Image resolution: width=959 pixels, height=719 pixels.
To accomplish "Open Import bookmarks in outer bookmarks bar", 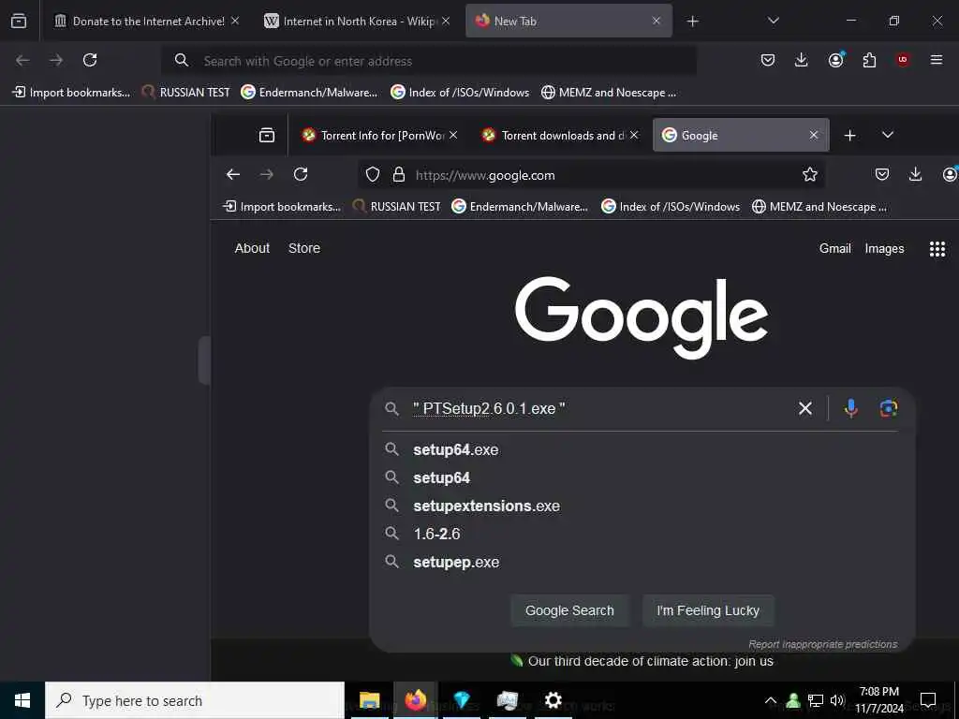I will (x=71, y=93).
